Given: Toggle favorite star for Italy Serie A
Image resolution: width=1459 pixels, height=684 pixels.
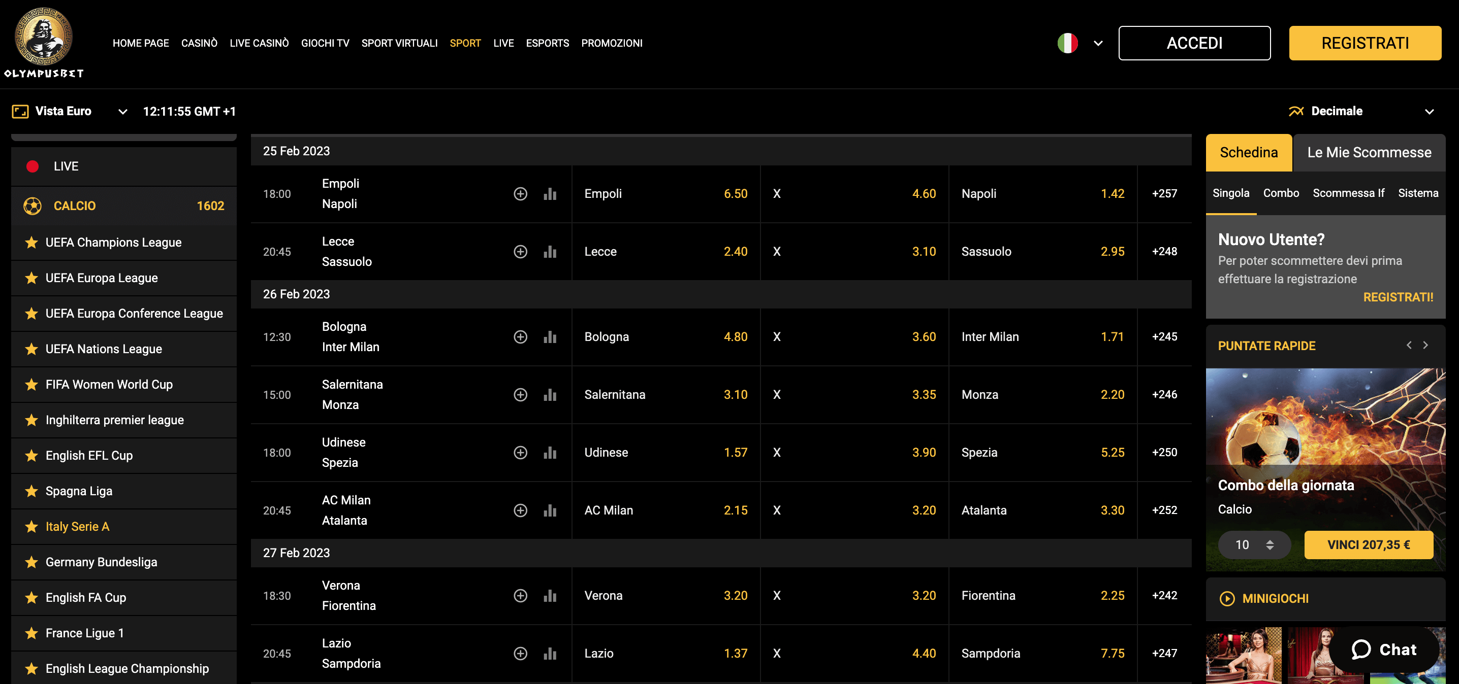Looking at the screenshot, I should point(30,526).
